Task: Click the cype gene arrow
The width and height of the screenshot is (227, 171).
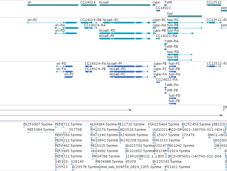Action: click(154, 5)
